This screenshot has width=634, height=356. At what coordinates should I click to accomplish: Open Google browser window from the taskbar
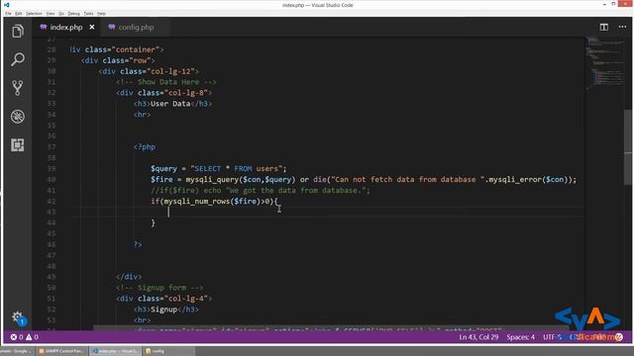tap(16, 351)
